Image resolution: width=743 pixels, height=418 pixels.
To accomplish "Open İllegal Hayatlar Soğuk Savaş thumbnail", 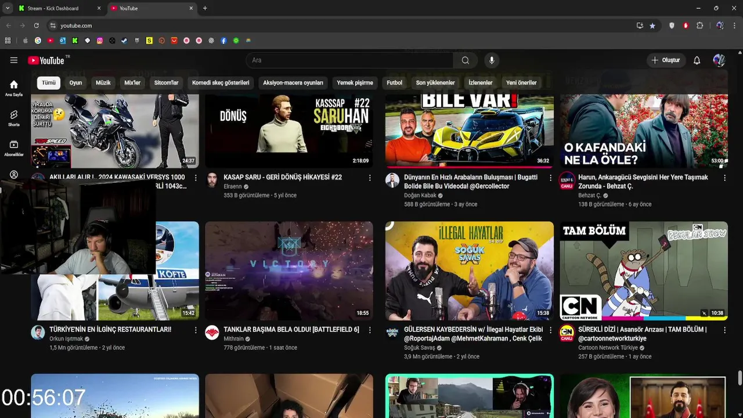I will point(470,271).
